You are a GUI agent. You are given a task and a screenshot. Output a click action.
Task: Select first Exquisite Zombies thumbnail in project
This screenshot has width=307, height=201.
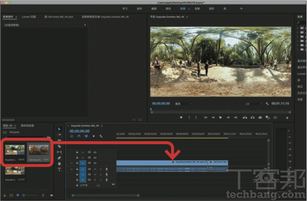click(x=15, y=149)
